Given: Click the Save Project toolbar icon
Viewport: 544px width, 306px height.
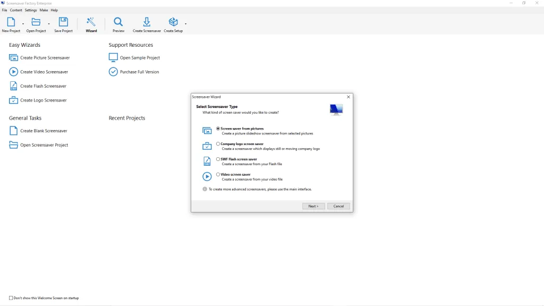Looking at the screenshot, I should point(63,22).
